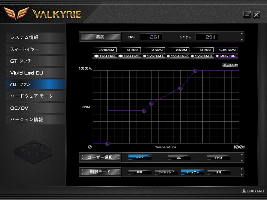The height and width of the screenshot is (200, 267).
Task: Click the SYSTEM 1 fan icon
Action: pos(145,56)
